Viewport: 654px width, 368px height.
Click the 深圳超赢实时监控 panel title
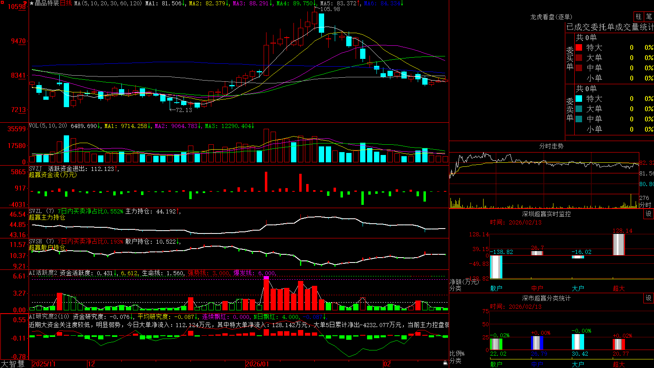tap(546, 214)
